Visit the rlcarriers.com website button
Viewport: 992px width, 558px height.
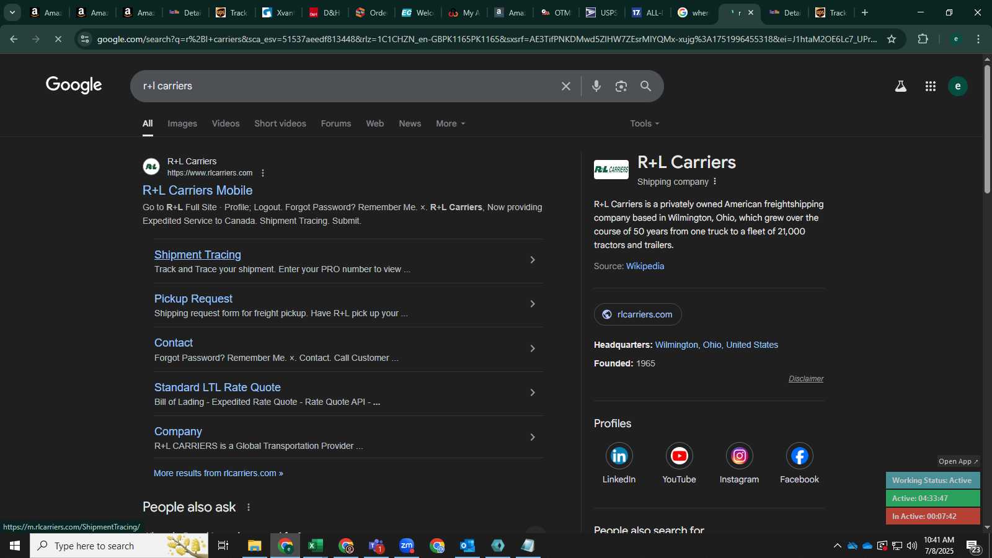click(x=638, y=314)
